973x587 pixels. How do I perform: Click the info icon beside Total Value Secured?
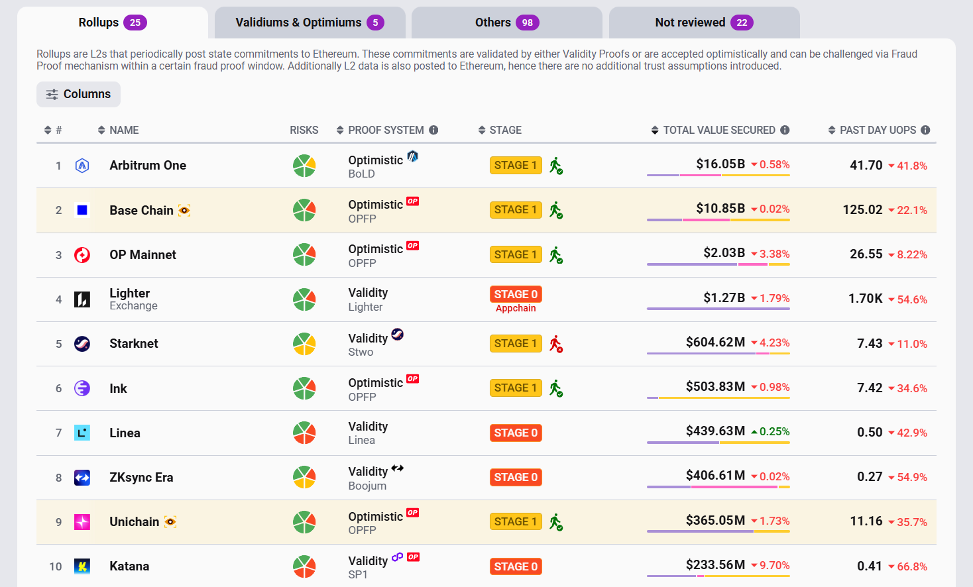point(785,130)
